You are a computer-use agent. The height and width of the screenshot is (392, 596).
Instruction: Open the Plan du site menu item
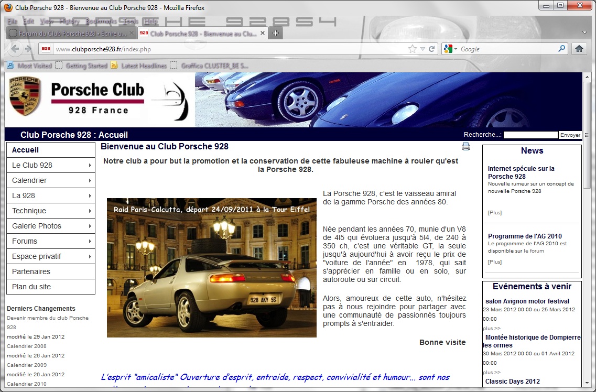50,287
